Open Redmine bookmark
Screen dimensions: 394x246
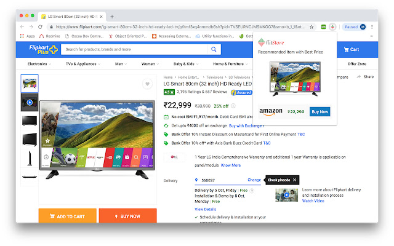point(50,36)
